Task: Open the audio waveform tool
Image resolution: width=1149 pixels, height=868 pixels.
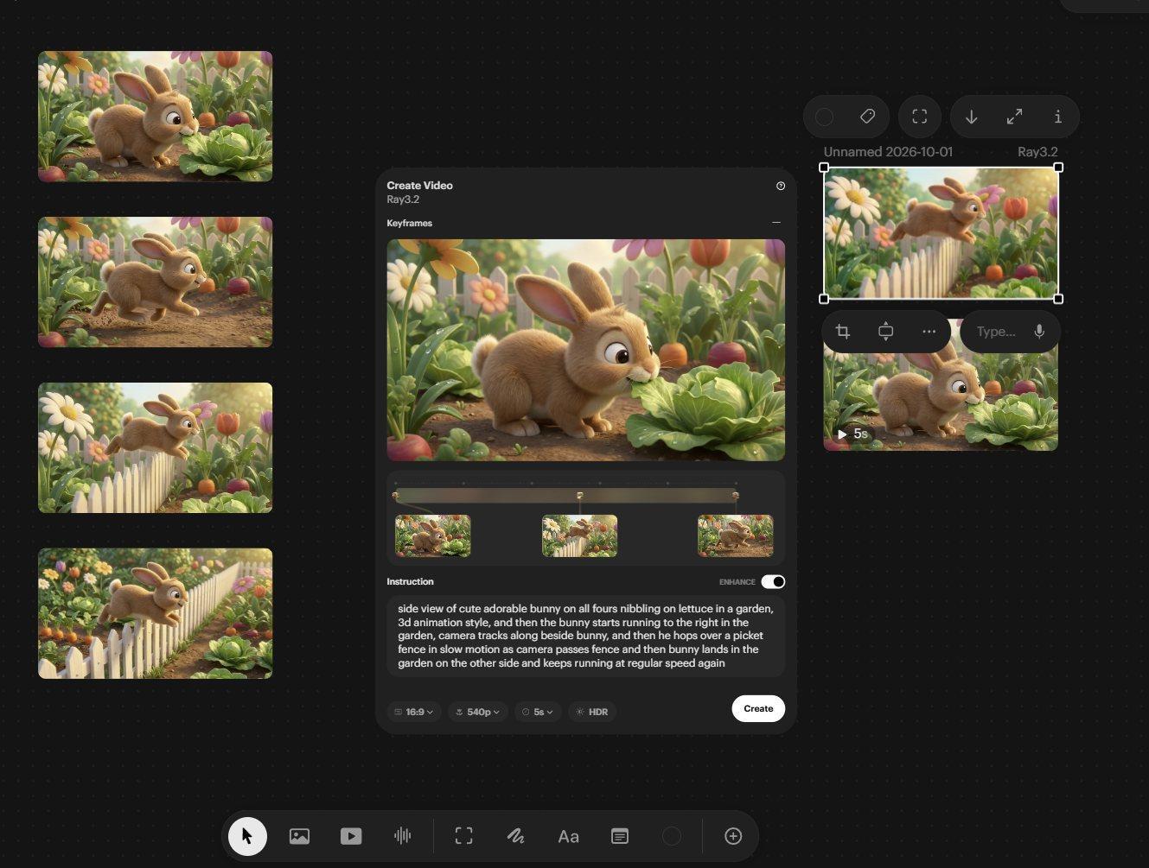Action: 402,836
